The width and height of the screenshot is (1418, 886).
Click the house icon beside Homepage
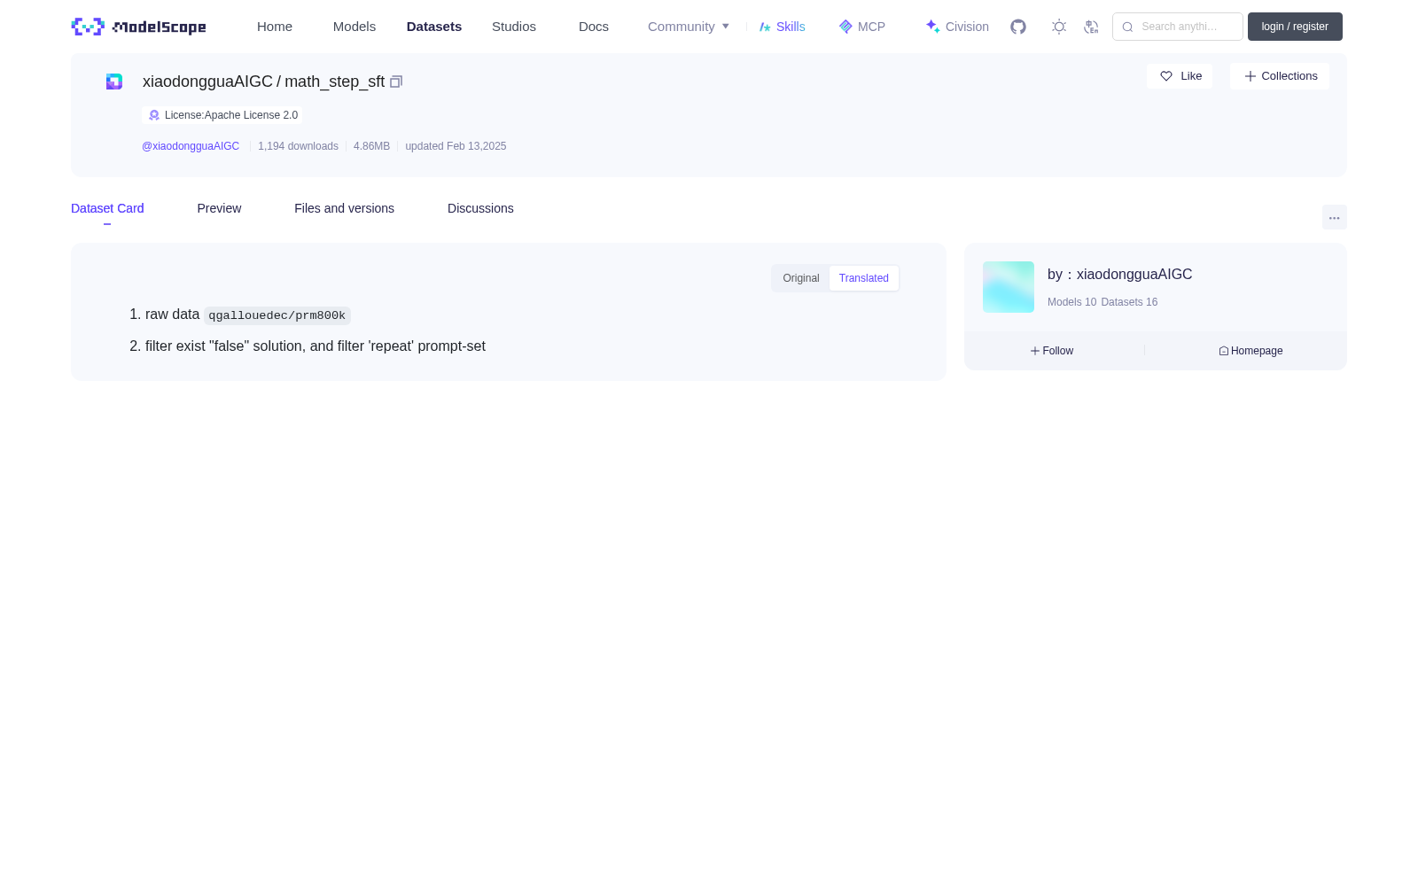[1224, 351]
